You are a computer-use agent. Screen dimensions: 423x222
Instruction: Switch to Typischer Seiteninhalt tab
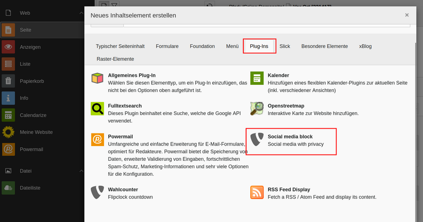(x=120, y=46)
